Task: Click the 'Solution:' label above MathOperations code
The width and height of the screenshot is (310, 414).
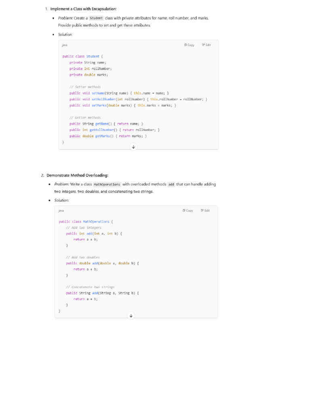Action: coord(62,200)
